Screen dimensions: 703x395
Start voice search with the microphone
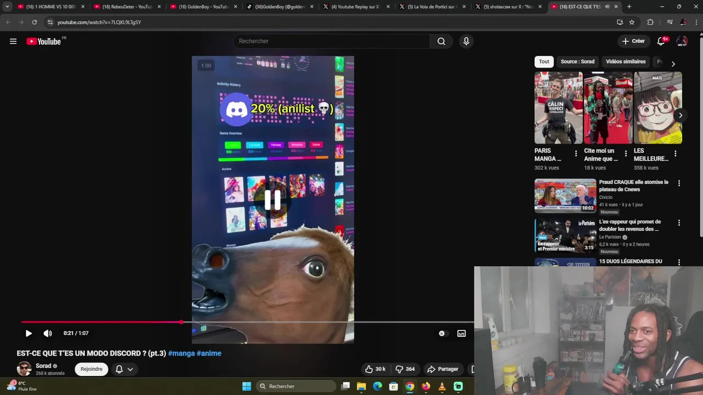(x=466, y=41)
